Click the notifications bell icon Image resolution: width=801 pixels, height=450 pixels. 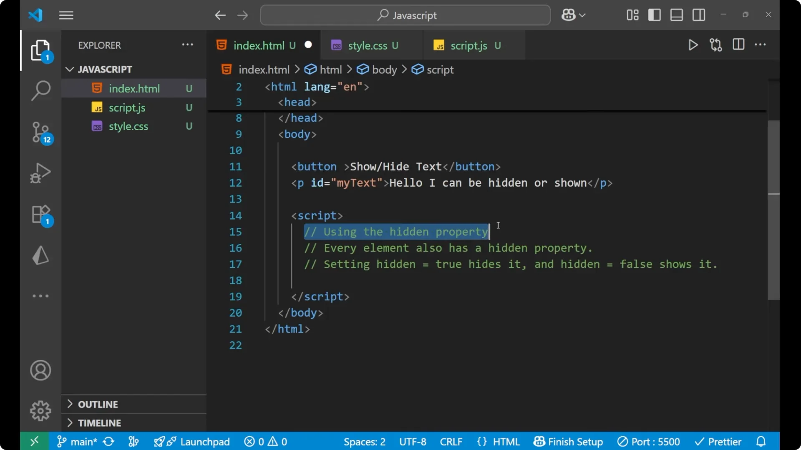click(760, 441)
